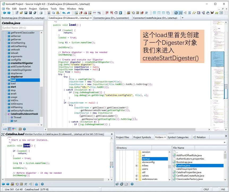
Task: Paste using the clipboard toolbar icon
Action: [x=58, y=13]
